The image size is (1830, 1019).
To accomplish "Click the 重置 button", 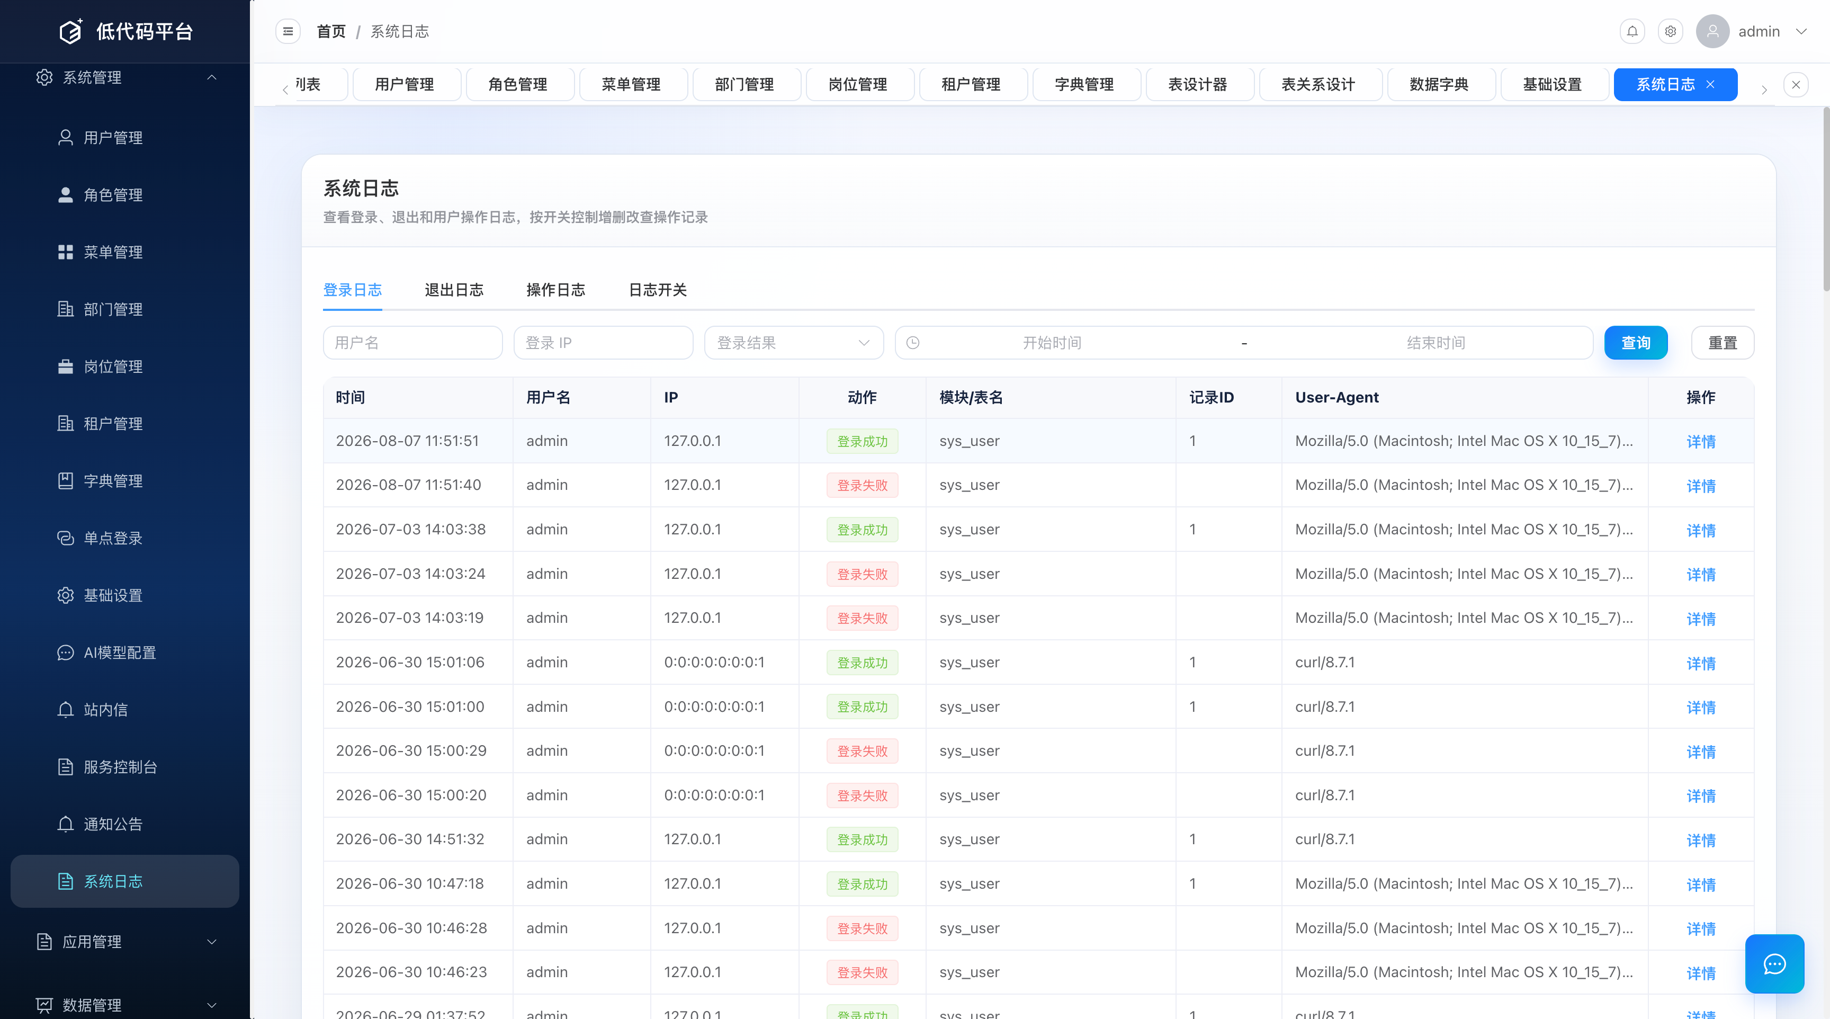I will pos(1722,343).
